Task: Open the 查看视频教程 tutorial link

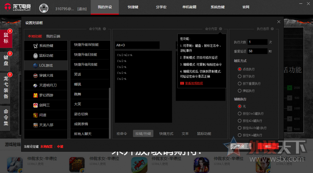Action: 194,83
